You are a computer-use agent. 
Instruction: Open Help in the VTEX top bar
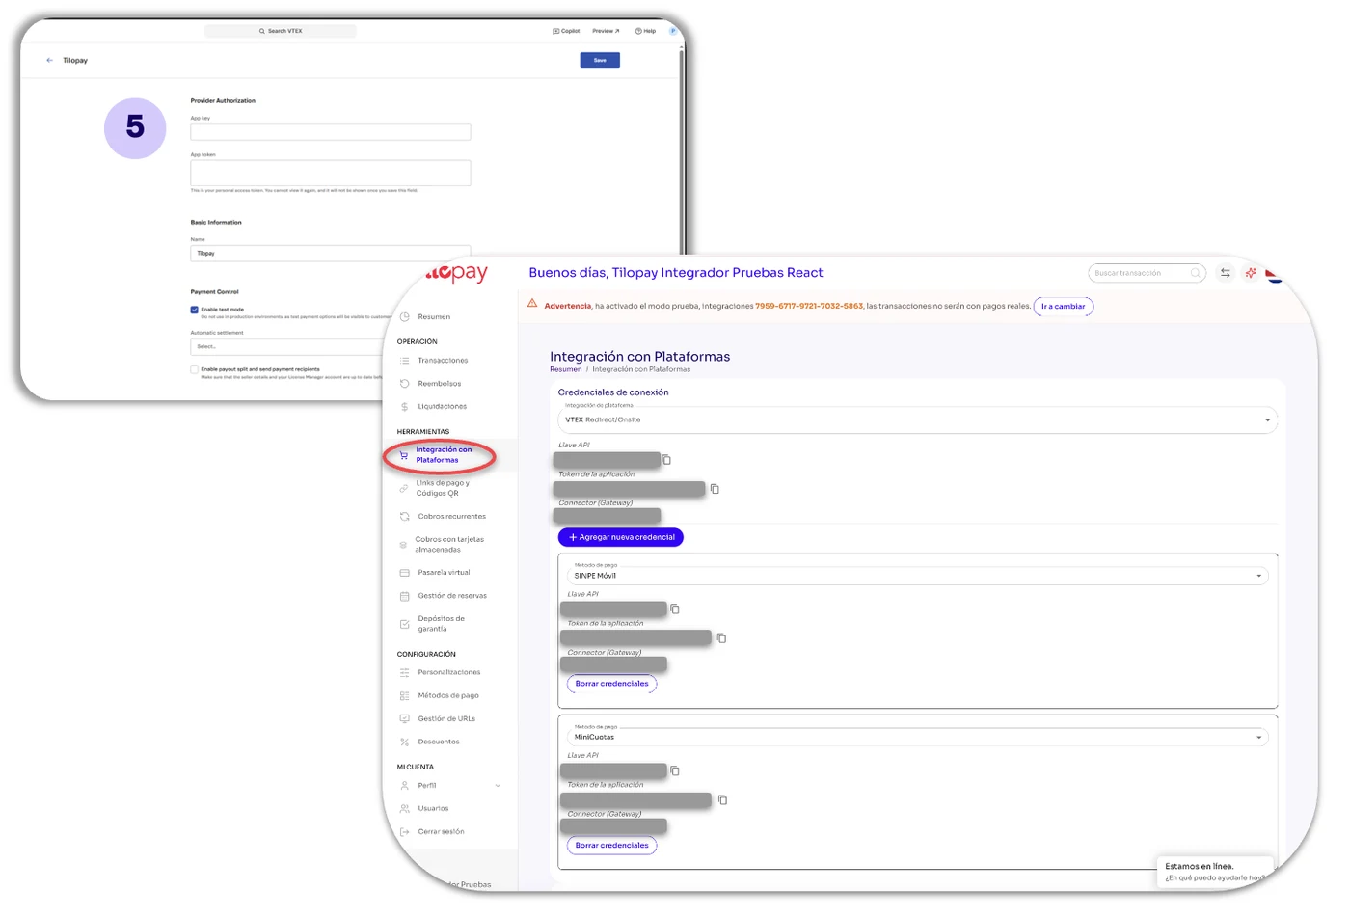click(x=645, y=31)
